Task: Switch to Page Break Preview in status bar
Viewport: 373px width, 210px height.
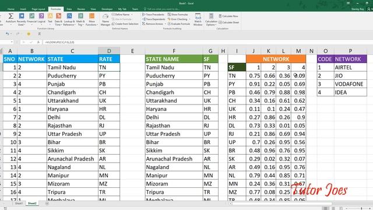Action: [341, 208]
